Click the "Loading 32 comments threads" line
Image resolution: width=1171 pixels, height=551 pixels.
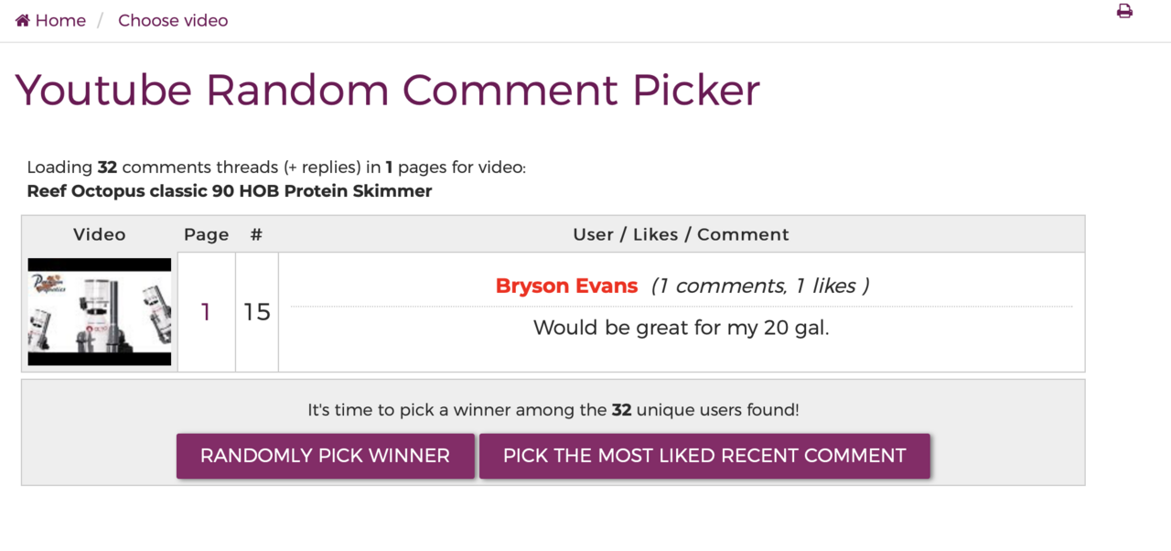click(276, 167)
